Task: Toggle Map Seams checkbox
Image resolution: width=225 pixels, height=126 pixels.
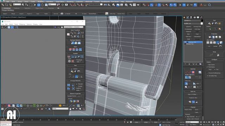Action: click(x=207, y=65)
